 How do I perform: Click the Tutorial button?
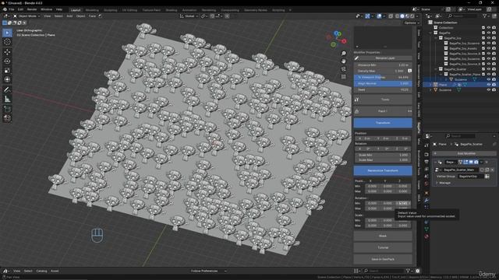click(x=383, y=247)
